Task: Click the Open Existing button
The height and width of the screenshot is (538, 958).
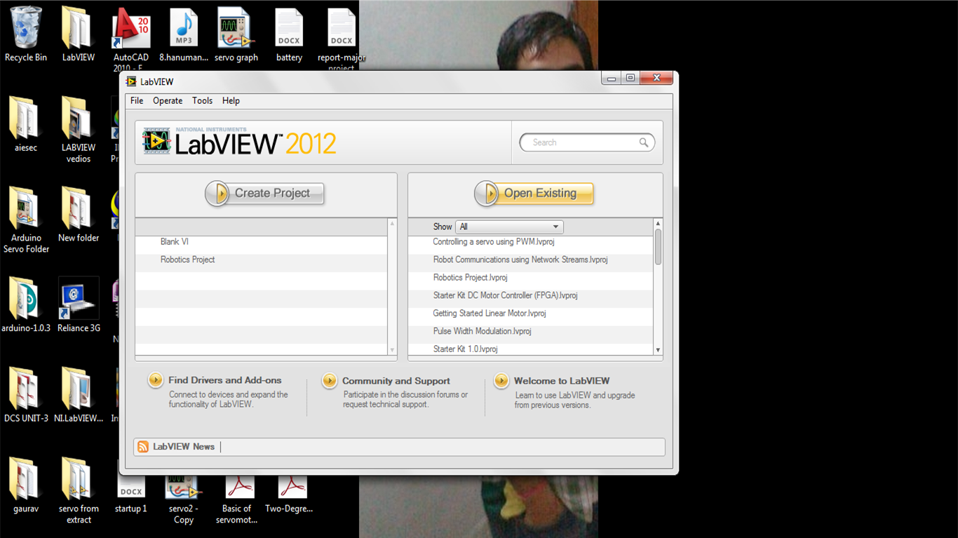Action: (534, 193)
